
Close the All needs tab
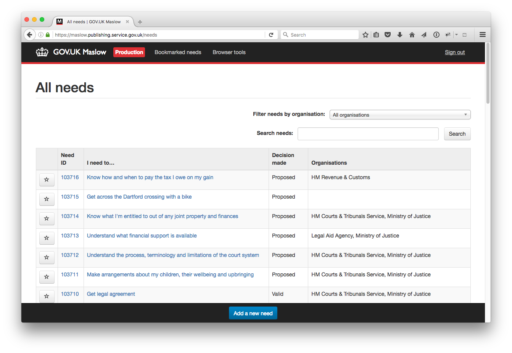[127, 22]
